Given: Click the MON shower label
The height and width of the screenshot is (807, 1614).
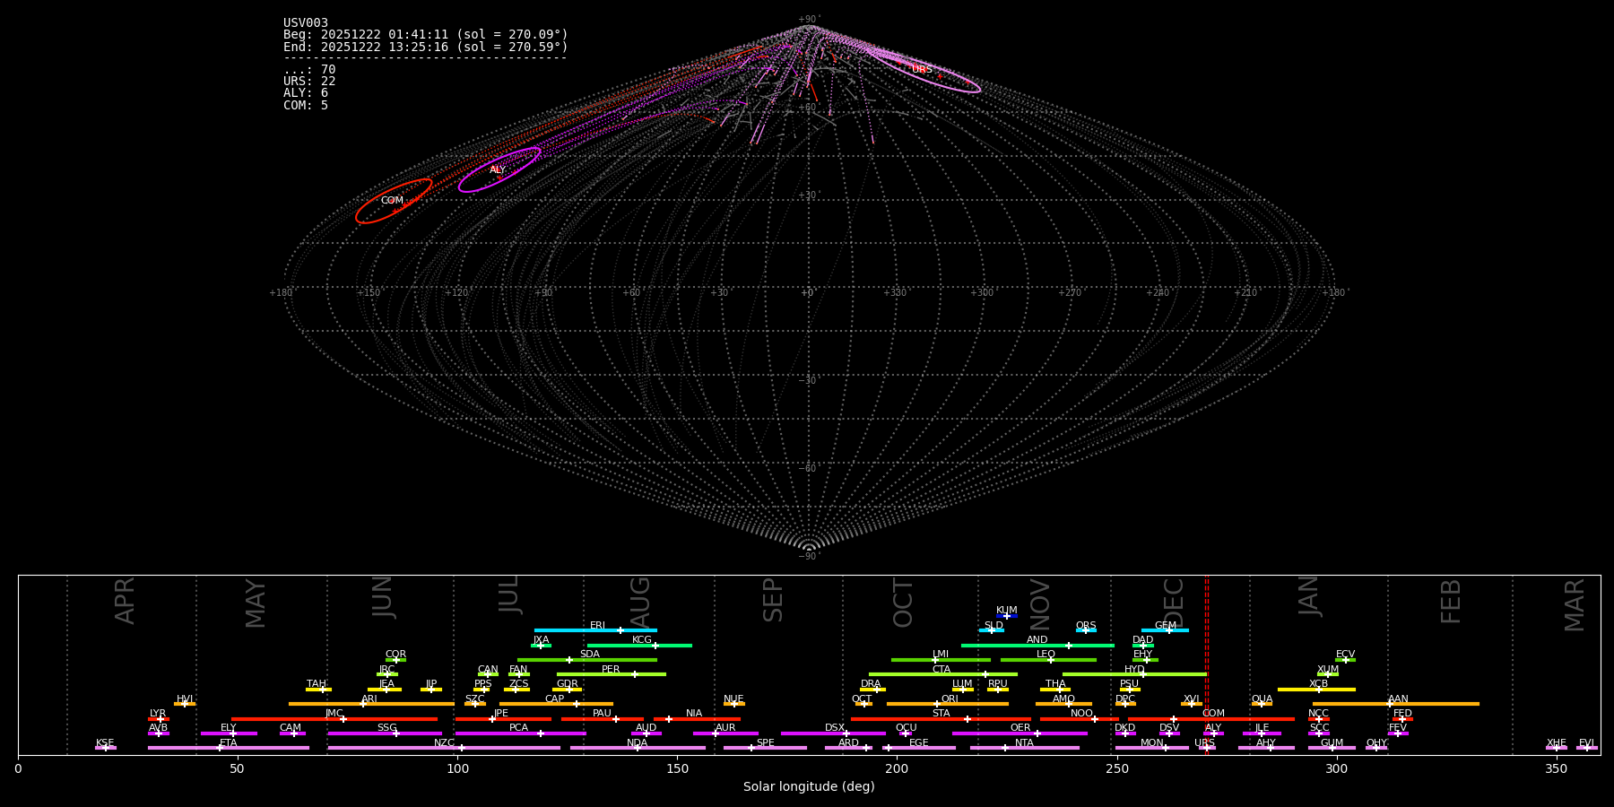Looking at the screenshot, I should 1152,743.
